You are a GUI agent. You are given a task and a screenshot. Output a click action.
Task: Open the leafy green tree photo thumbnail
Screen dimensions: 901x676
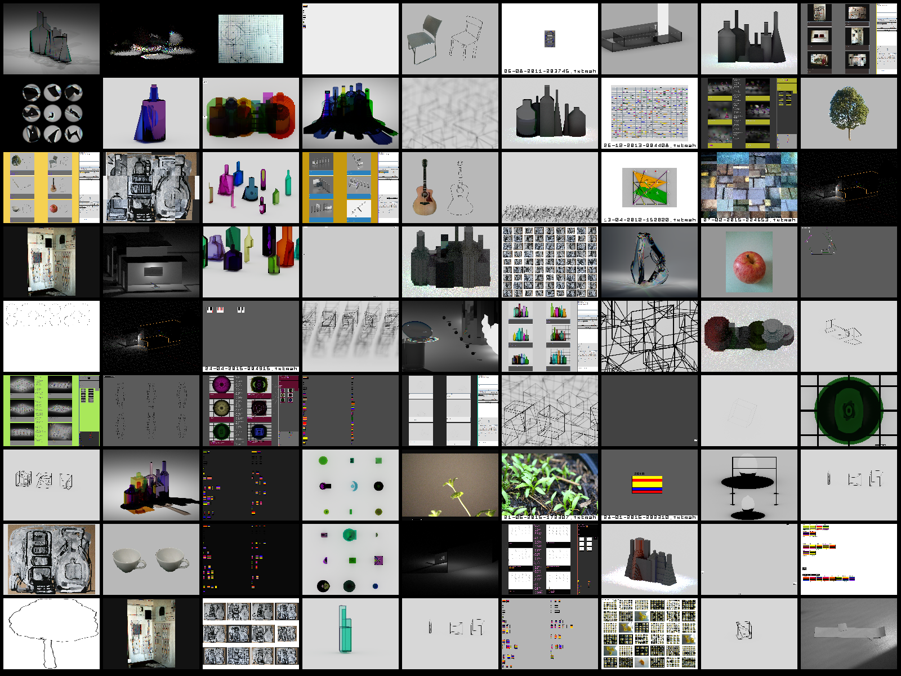tap(849, 113)
